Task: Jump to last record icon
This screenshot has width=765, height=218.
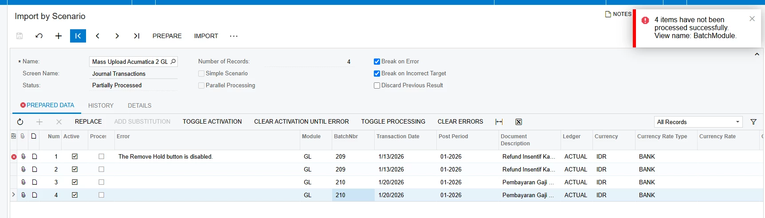Action: click(137, 36)
